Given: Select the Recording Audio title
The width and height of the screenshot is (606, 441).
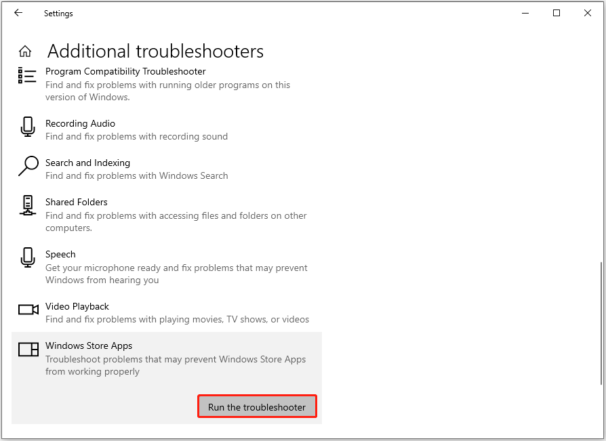Looking at the screenshot, I should [x=81, y=123].
